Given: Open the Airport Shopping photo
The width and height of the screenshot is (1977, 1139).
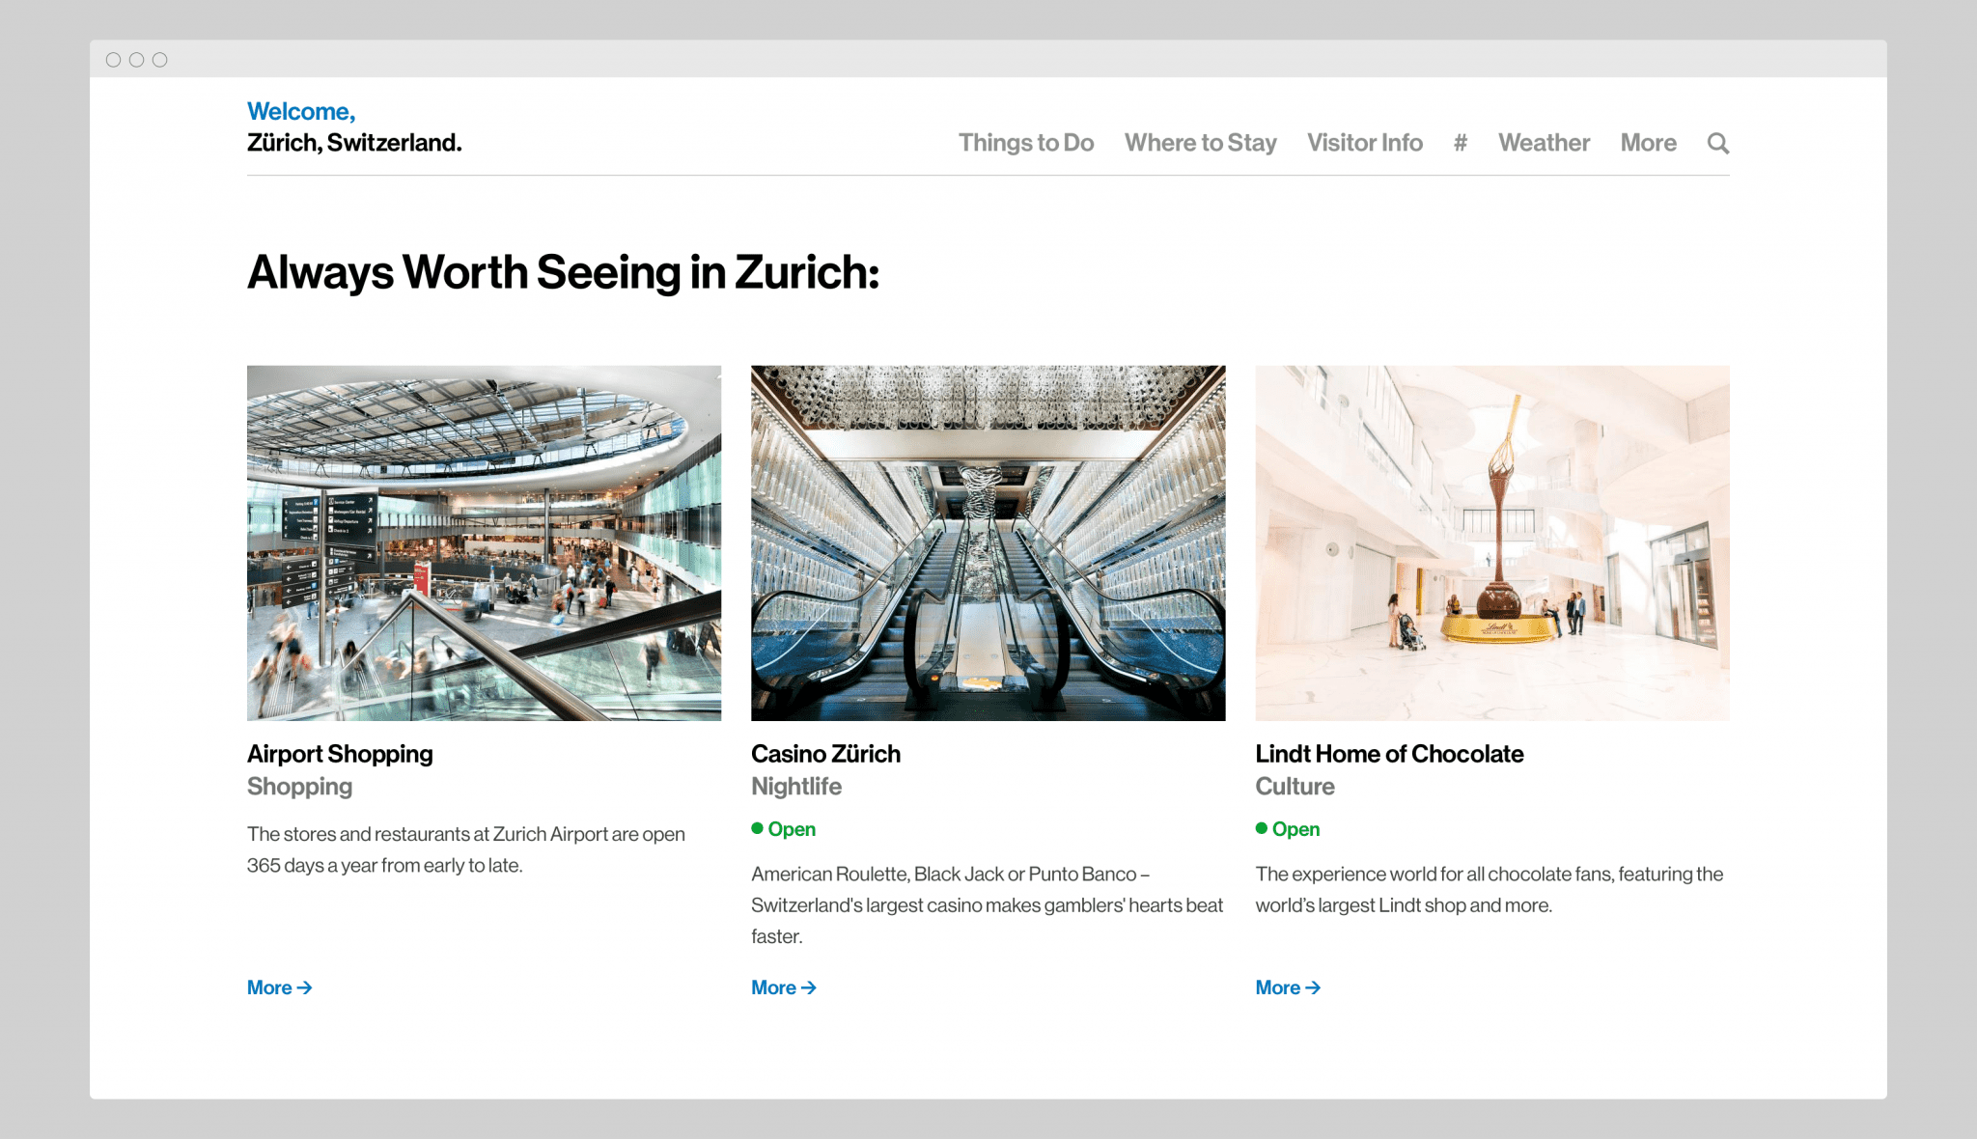Looking at the screenshot, I should point(484,542).
